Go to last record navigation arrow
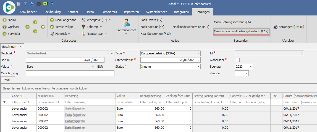The image size is (317, 132). click(x=43, y=27)
